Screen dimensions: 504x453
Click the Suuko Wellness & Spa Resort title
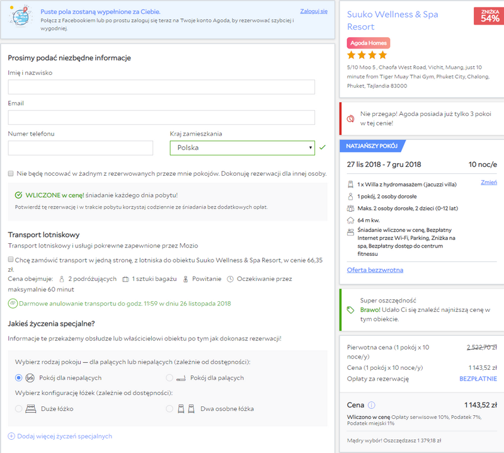coord(392,20)
